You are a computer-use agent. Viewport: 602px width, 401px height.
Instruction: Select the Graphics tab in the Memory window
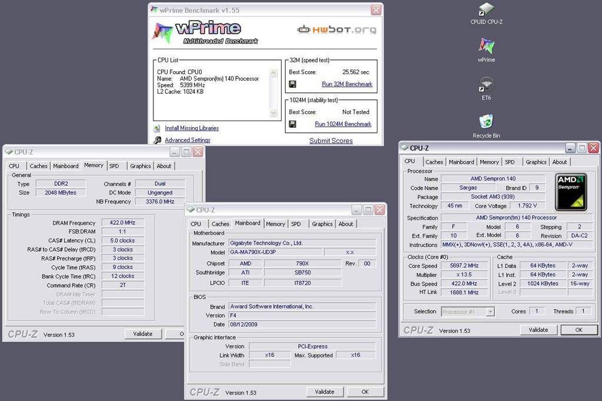point(140,166)
